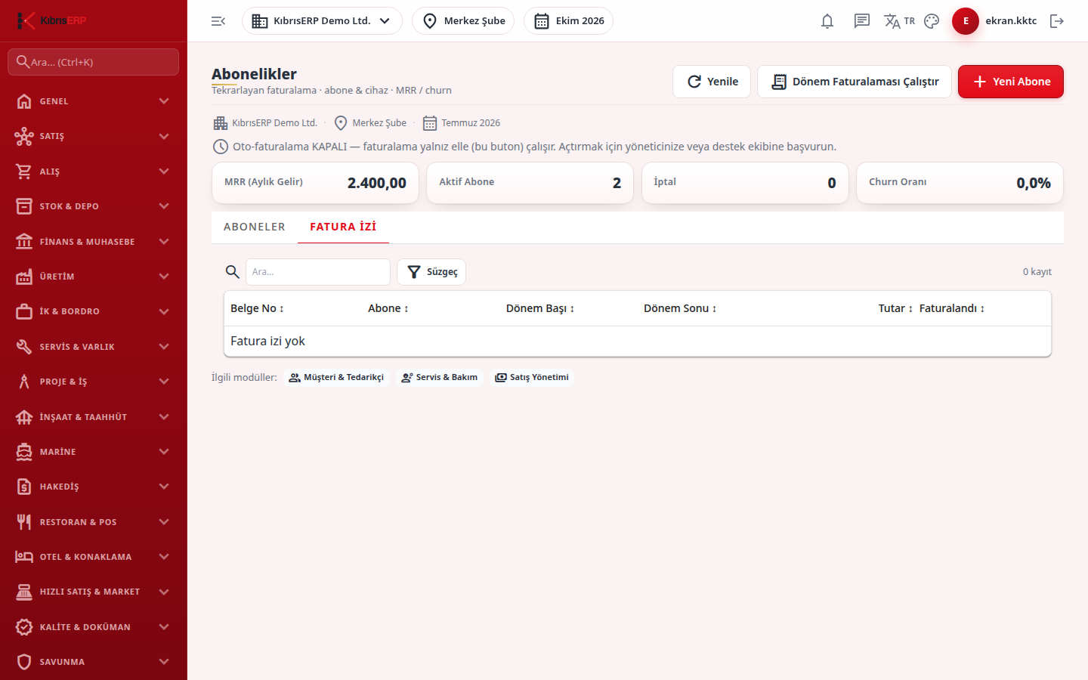Screen dimensions: 1088x680
Task: Click the Yeni Abone button
Action: [x=1011, y=82]
